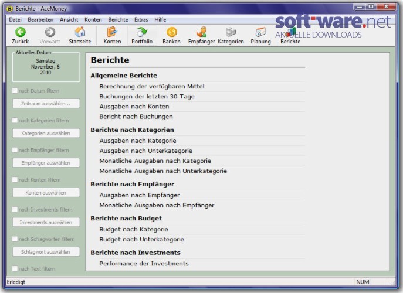This screenshot has height=293, width=403.
Task: Open Ausgaben nach Kategorie report
Action: point(138,141)
